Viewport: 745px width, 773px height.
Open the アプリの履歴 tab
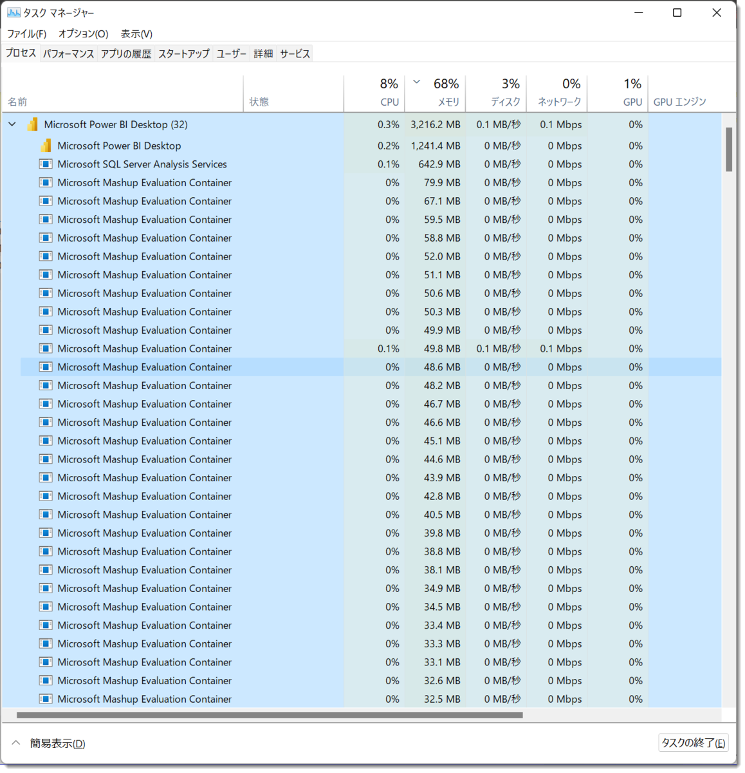click(126, 53)
